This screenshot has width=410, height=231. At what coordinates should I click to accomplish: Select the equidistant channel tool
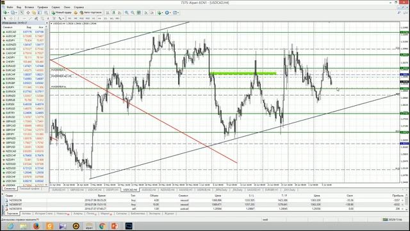[x=37, y=19]
